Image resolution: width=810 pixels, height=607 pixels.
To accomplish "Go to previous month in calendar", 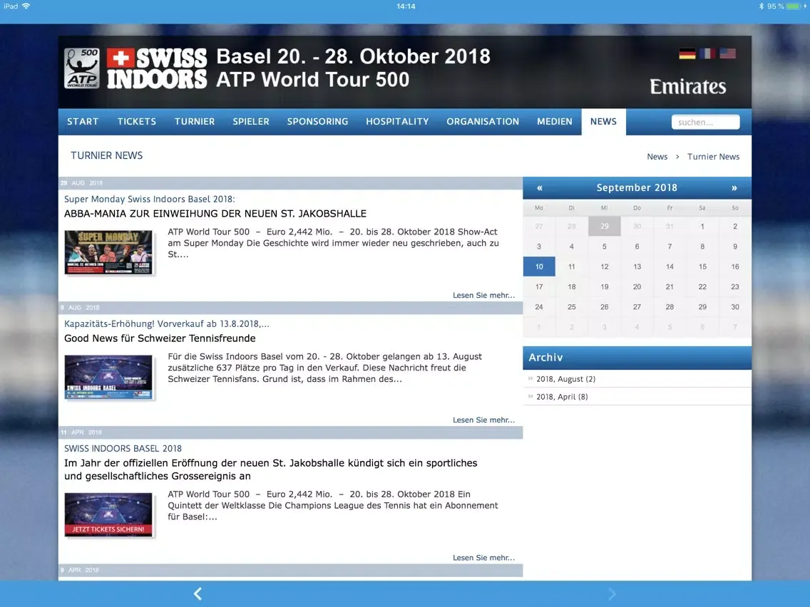I will coord(539,188).
